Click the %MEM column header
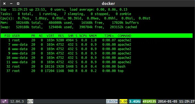The image size is (195, 104). (93, 36)
